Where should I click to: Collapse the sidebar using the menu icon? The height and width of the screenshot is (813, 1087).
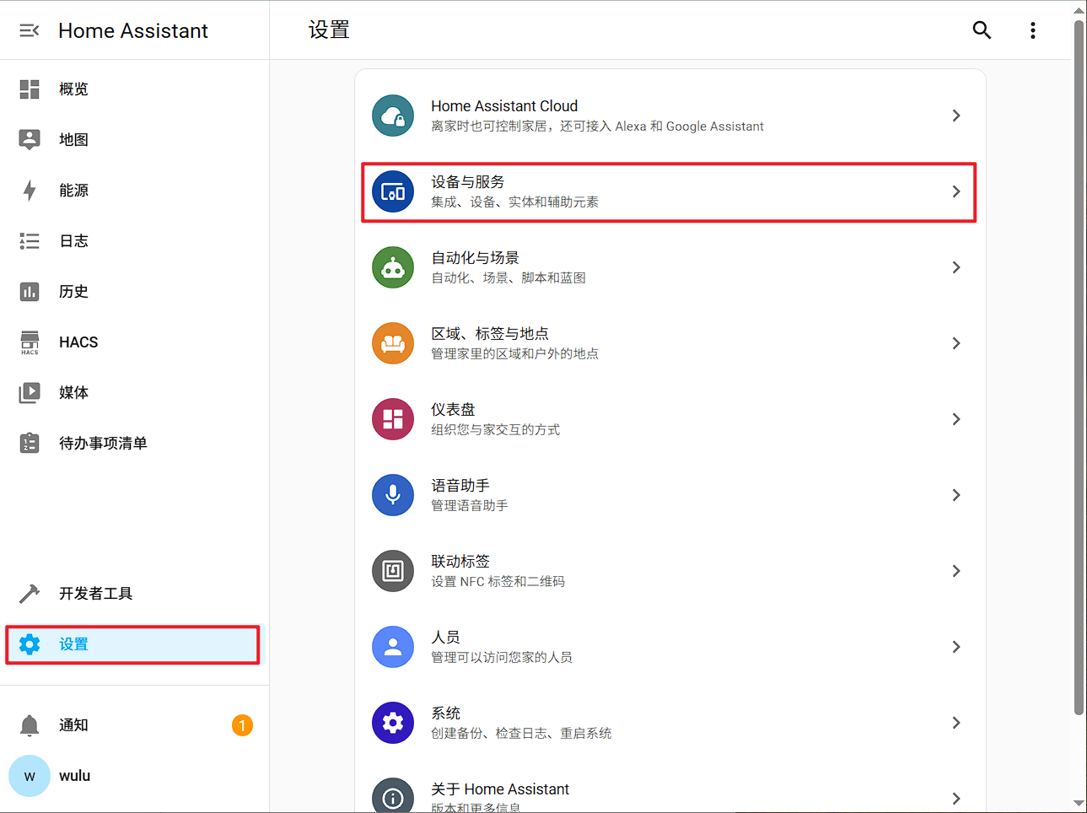coord(30,30)
